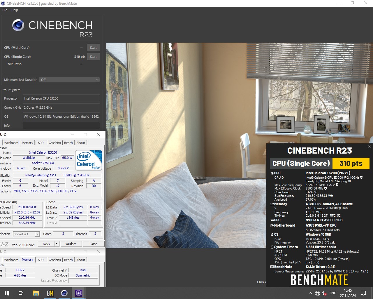Click the CPU section icon in BenchMate panel
This screenshot has width=373, height=299.
click(272, 173)
